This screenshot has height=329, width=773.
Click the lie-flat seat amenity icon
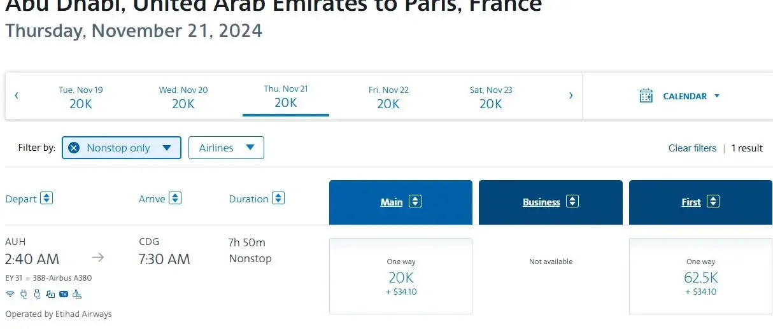pyautogui.click(x=77, y=294)
